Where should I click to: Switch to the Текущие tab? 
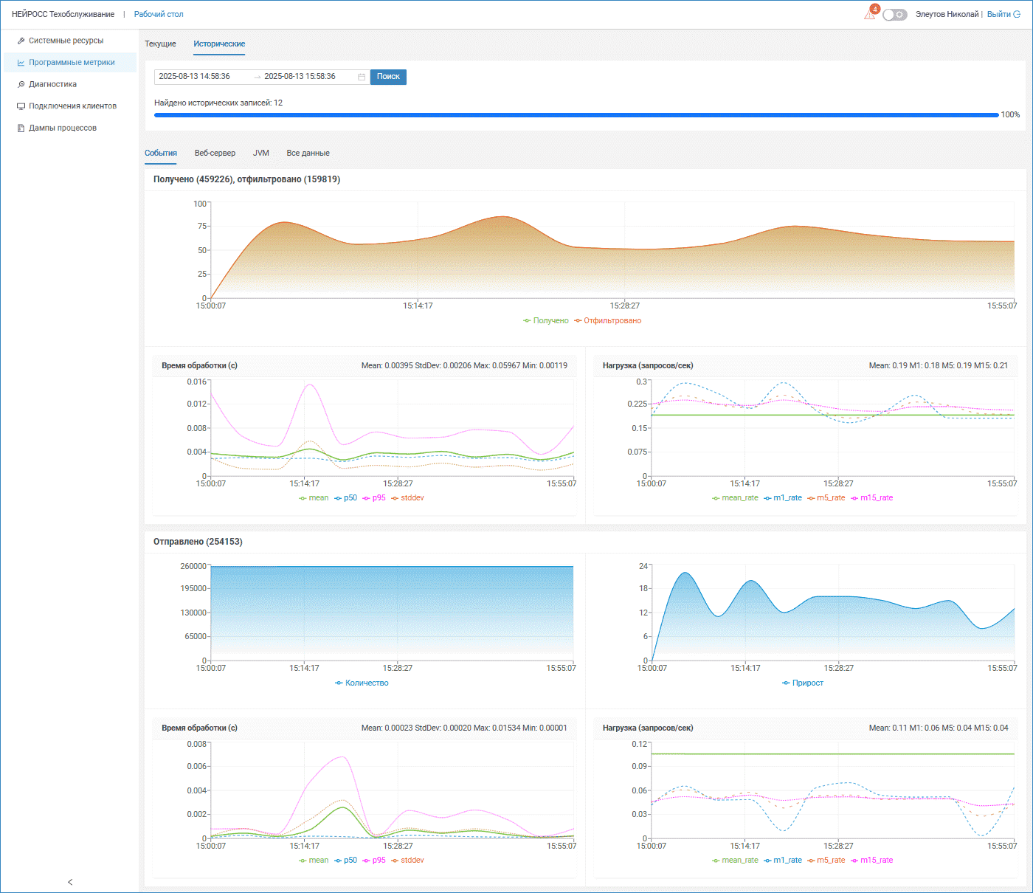point(160,44)
